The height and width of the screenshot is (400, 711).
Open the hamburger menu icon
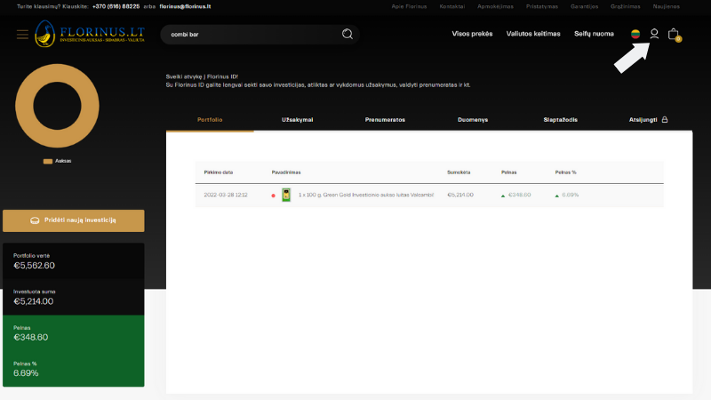tap(22, 35)
